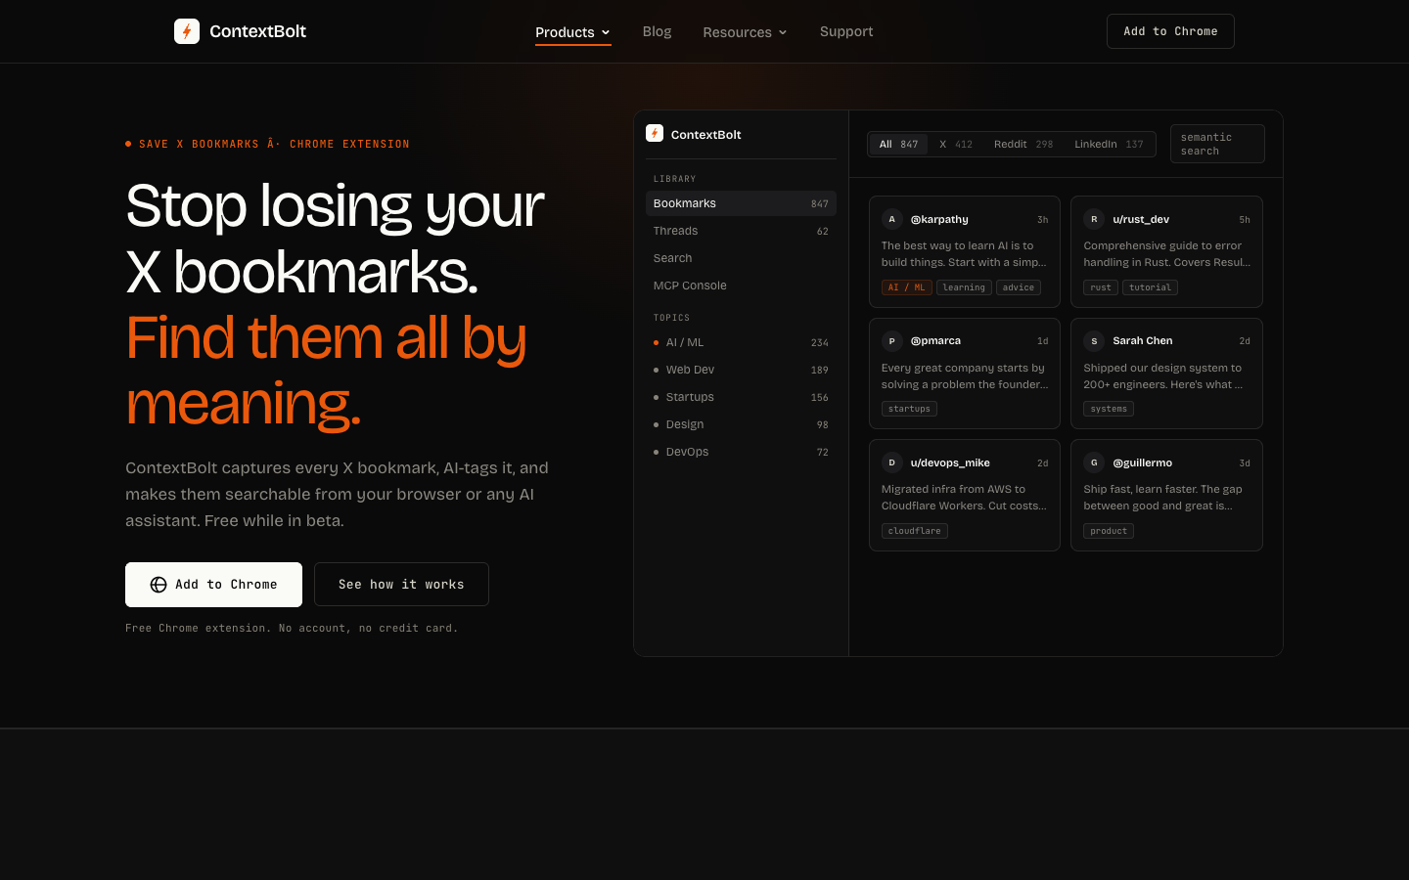Select the DevOps topic
The height and width of the screenshot is (880, 1409).
(x=741, y=452)
